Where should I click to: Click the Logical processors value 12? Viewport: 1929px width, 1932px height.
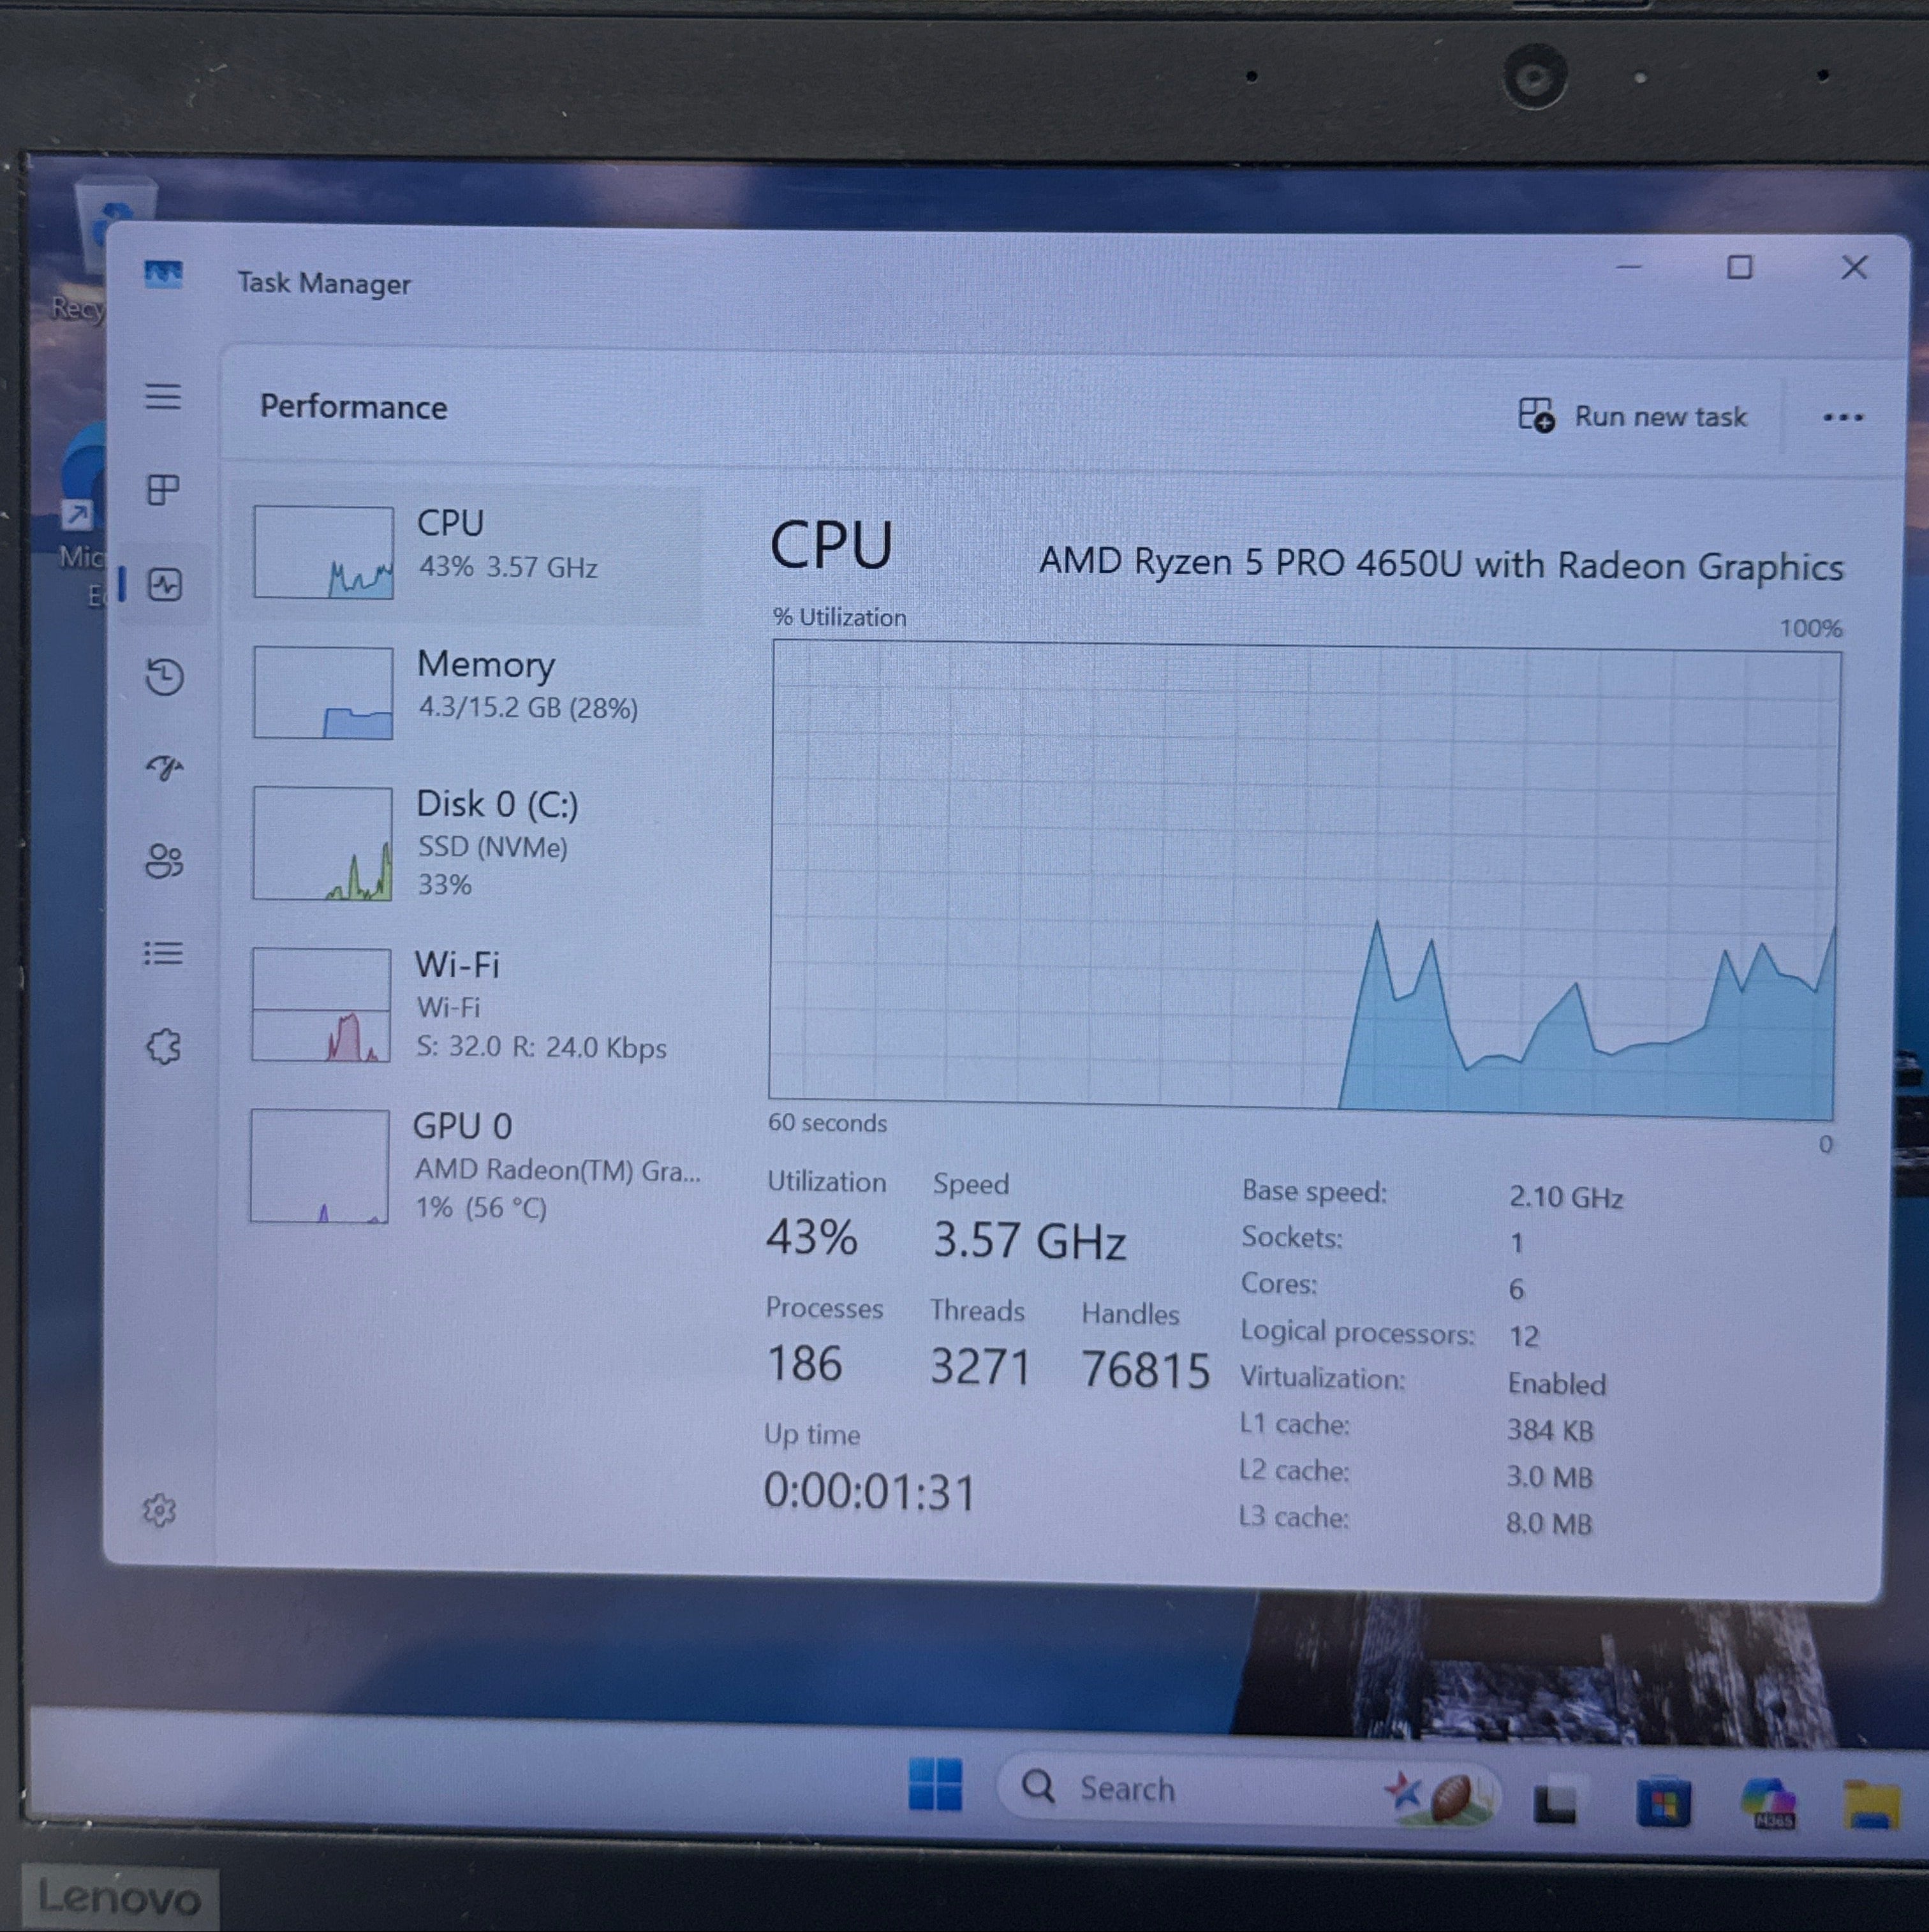[1524, 1336]
